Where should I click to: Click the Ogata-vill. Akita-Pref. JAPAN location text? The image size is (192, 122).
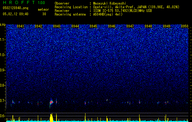(136, 7)
